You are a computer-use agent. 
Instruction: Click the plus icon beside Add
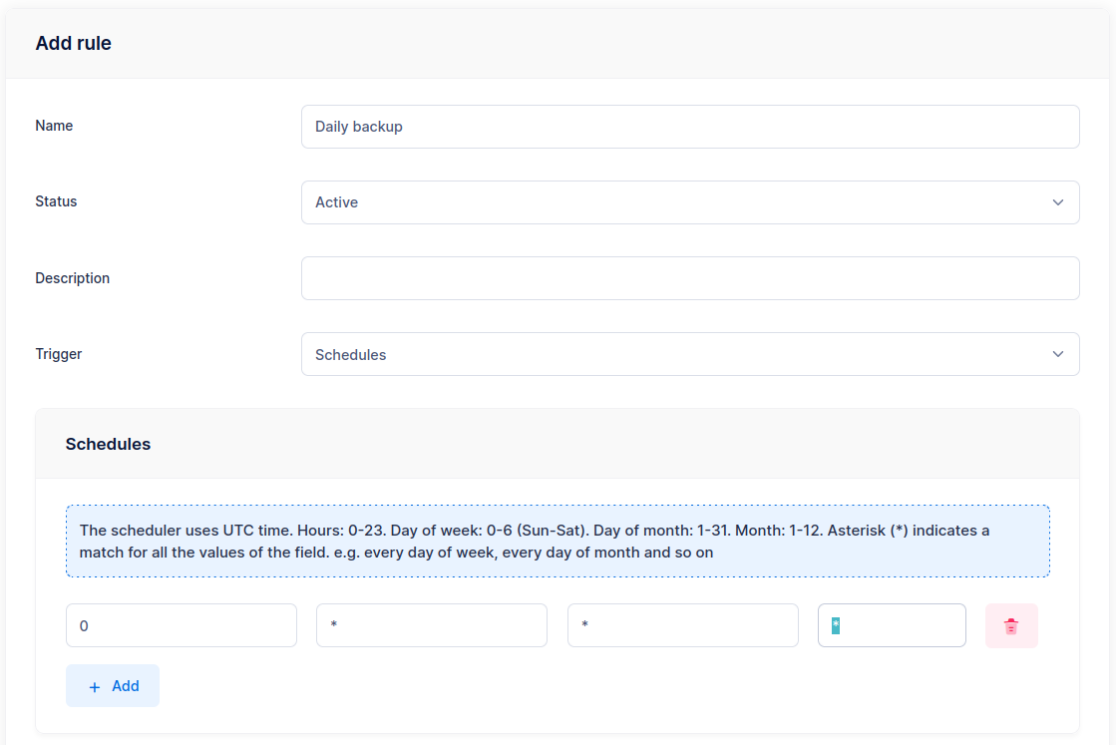pyautogui.click(x=95, y=687)
